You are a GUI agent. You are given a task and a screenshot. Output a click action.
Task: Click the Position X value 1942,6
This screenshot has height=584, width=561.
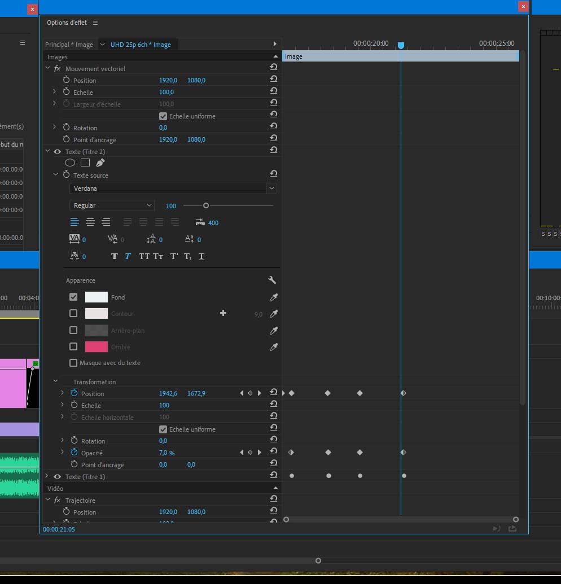click(168, 393)
